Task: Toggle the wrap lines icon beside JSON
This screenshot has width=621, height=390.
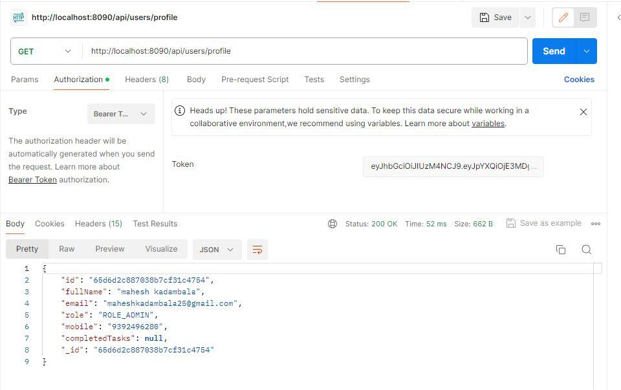Action: (x=257, y=249)
